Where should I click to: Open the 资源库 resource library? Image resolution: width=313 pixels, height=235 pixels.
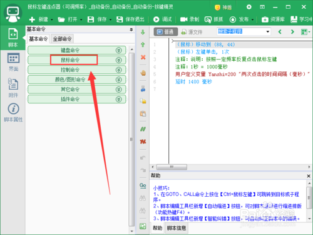coord(273,19)
